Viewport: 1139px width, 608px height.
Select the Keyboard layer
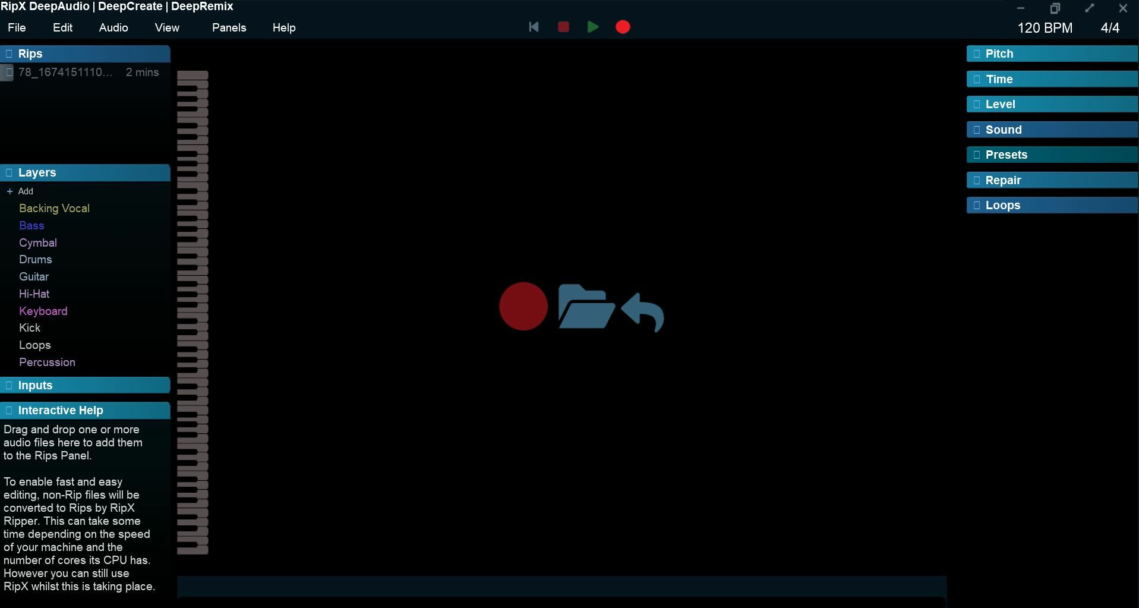pyautogui.click(x=43, y=311)
